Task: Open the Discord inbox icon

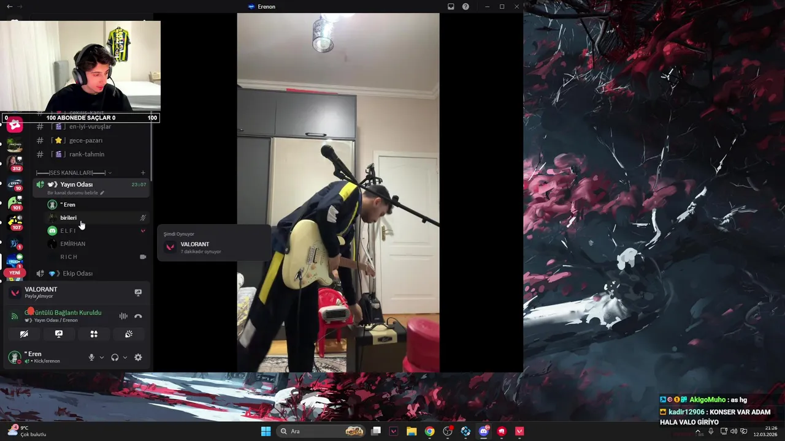Action: (x=451, y=6)
